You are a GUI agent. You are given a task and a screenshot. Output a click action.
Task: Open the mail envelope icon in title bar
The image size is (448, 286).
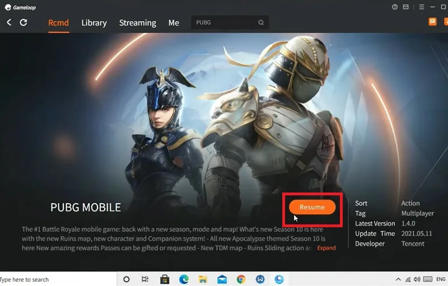405,7
